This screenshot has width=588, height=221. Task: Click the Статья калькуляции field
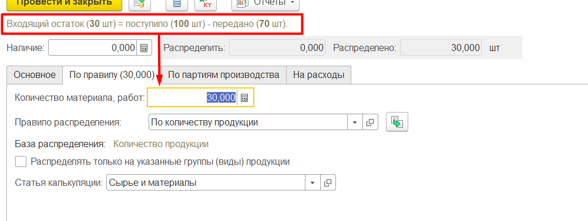[206, 183]
